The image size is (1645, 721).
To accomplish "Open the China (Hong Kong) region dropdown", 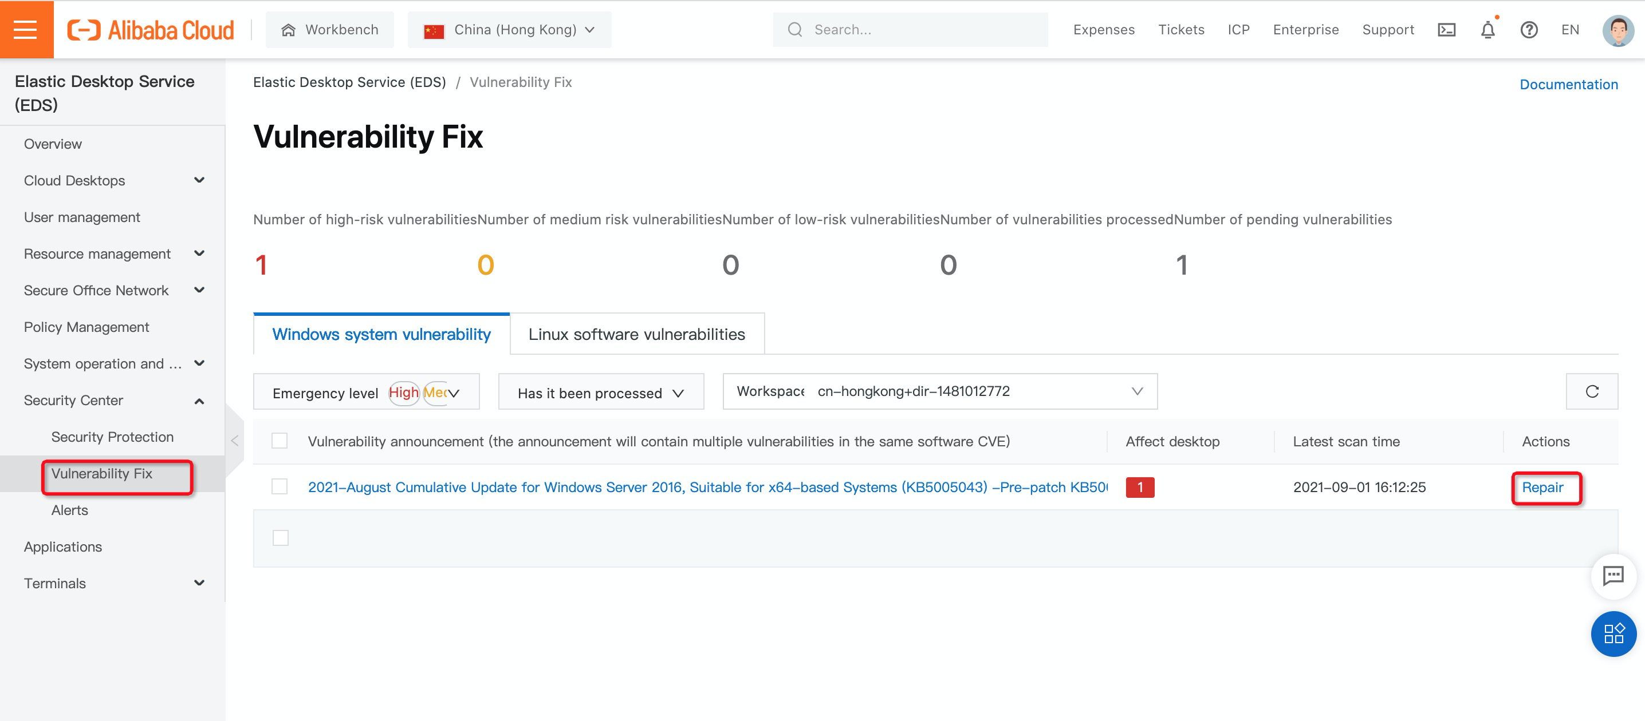I will point(509,30).
